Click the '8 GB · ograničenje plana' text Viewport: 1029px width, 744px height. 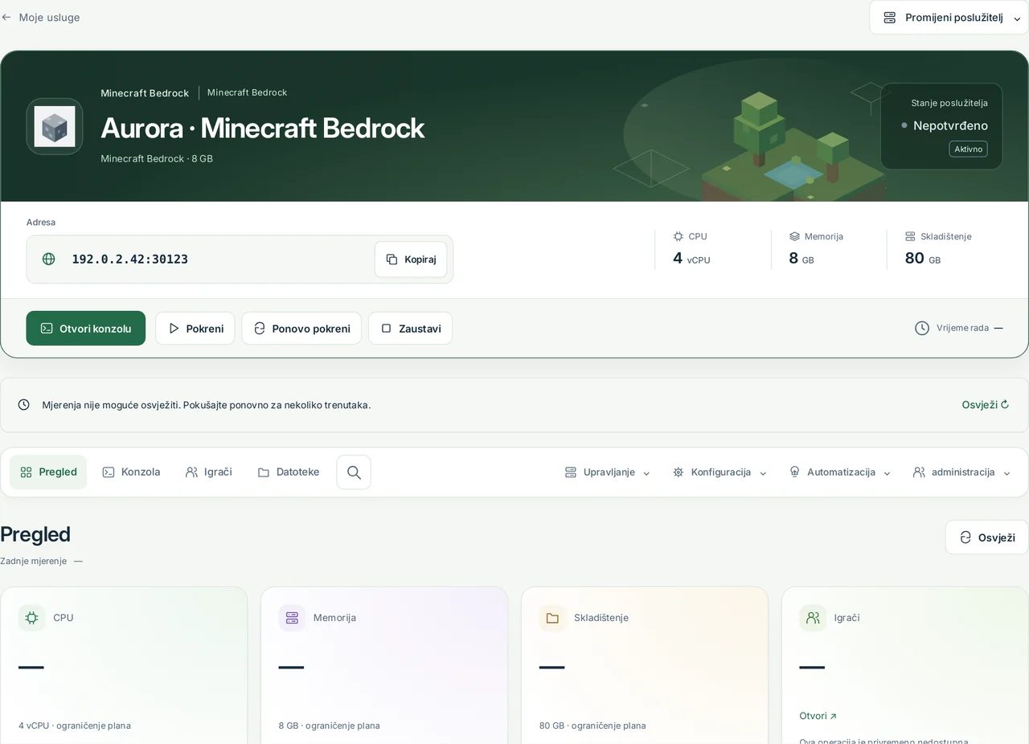point(330,726)
